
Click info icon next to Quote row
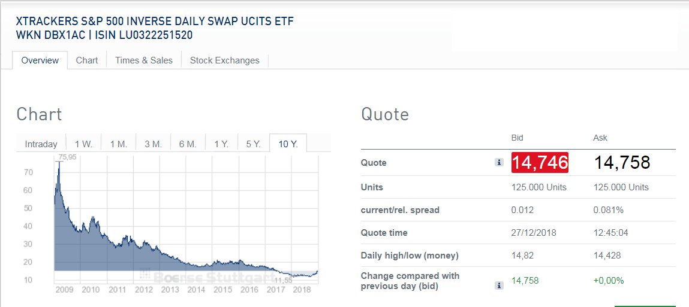tap(499, 162)
